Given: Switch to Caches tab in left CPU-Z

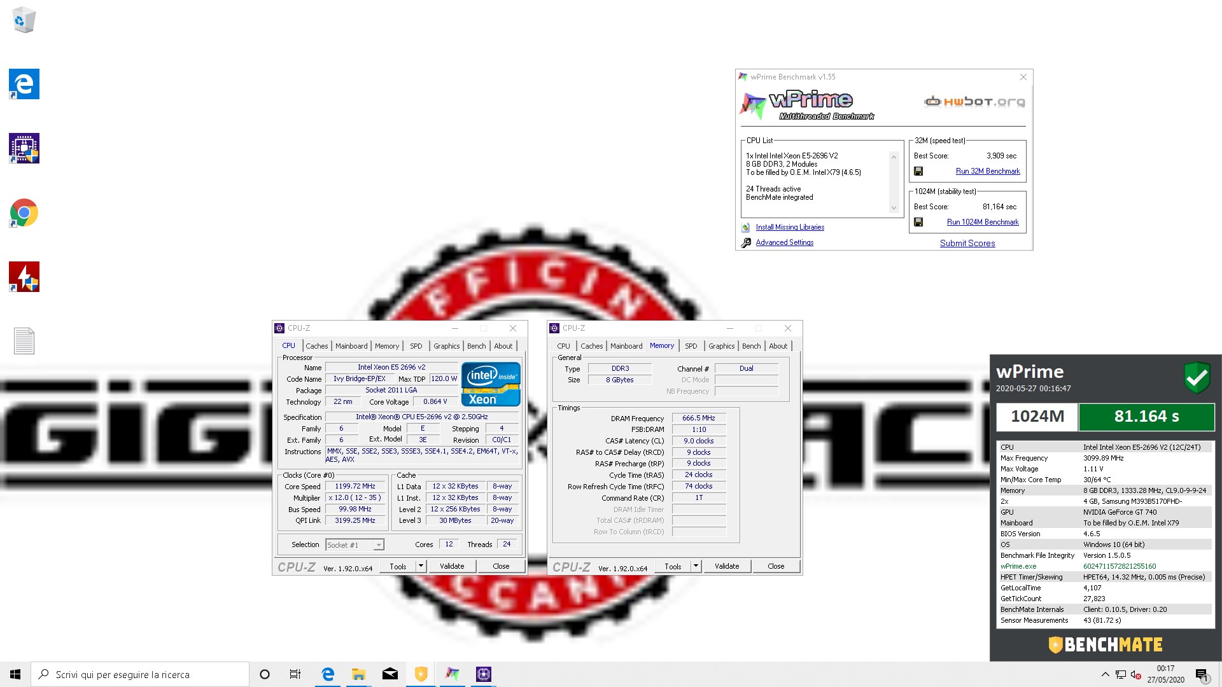Looking at the screenshot, I should 317,346.
